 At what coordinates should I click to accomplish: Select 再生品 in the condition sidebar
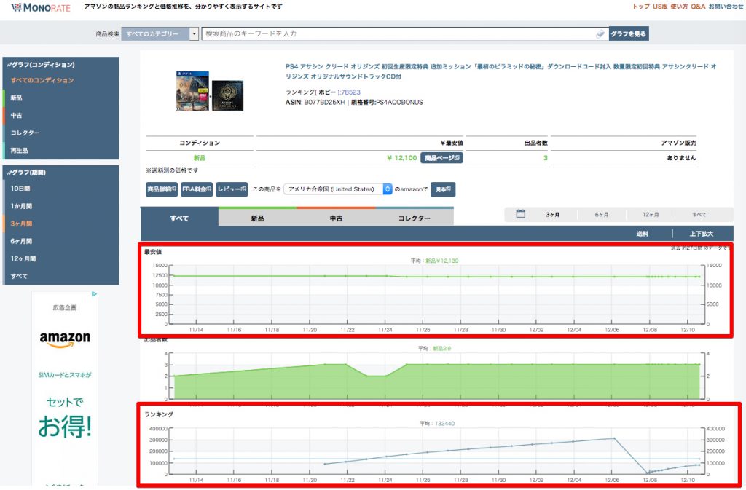point(20,150)
